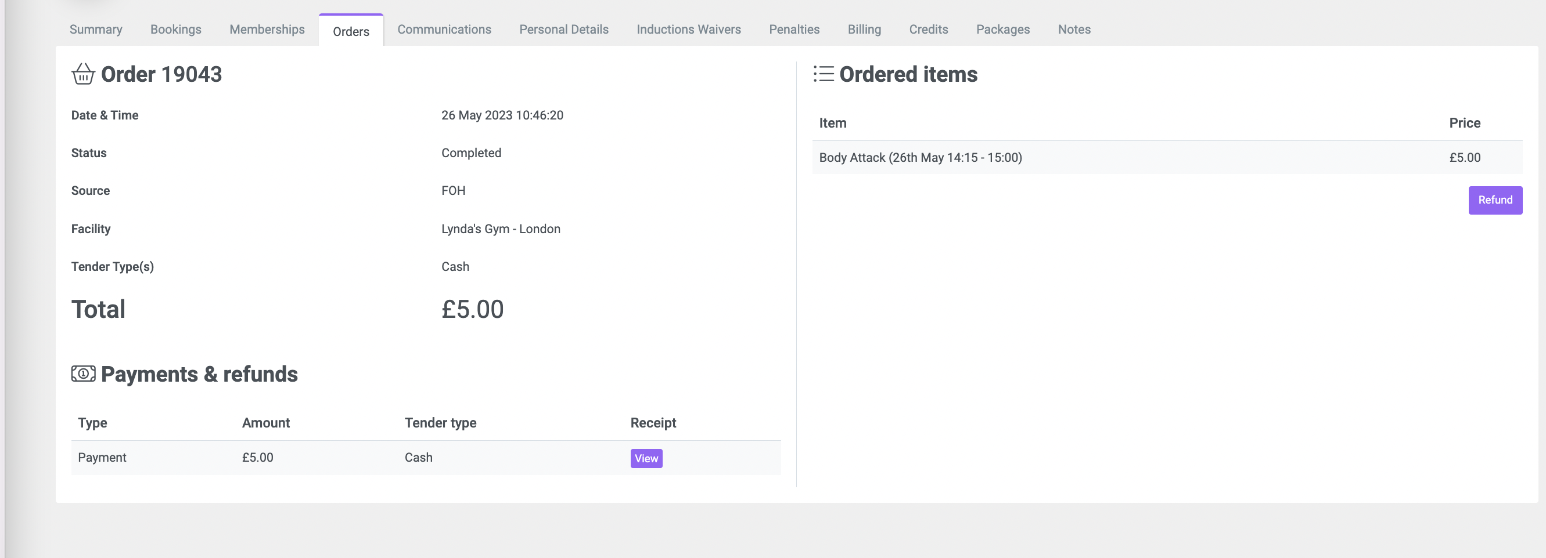This screenshot has height=558, width=1546.
Task: Click the Payment type cell in payments table
Action: pos(102,457)
